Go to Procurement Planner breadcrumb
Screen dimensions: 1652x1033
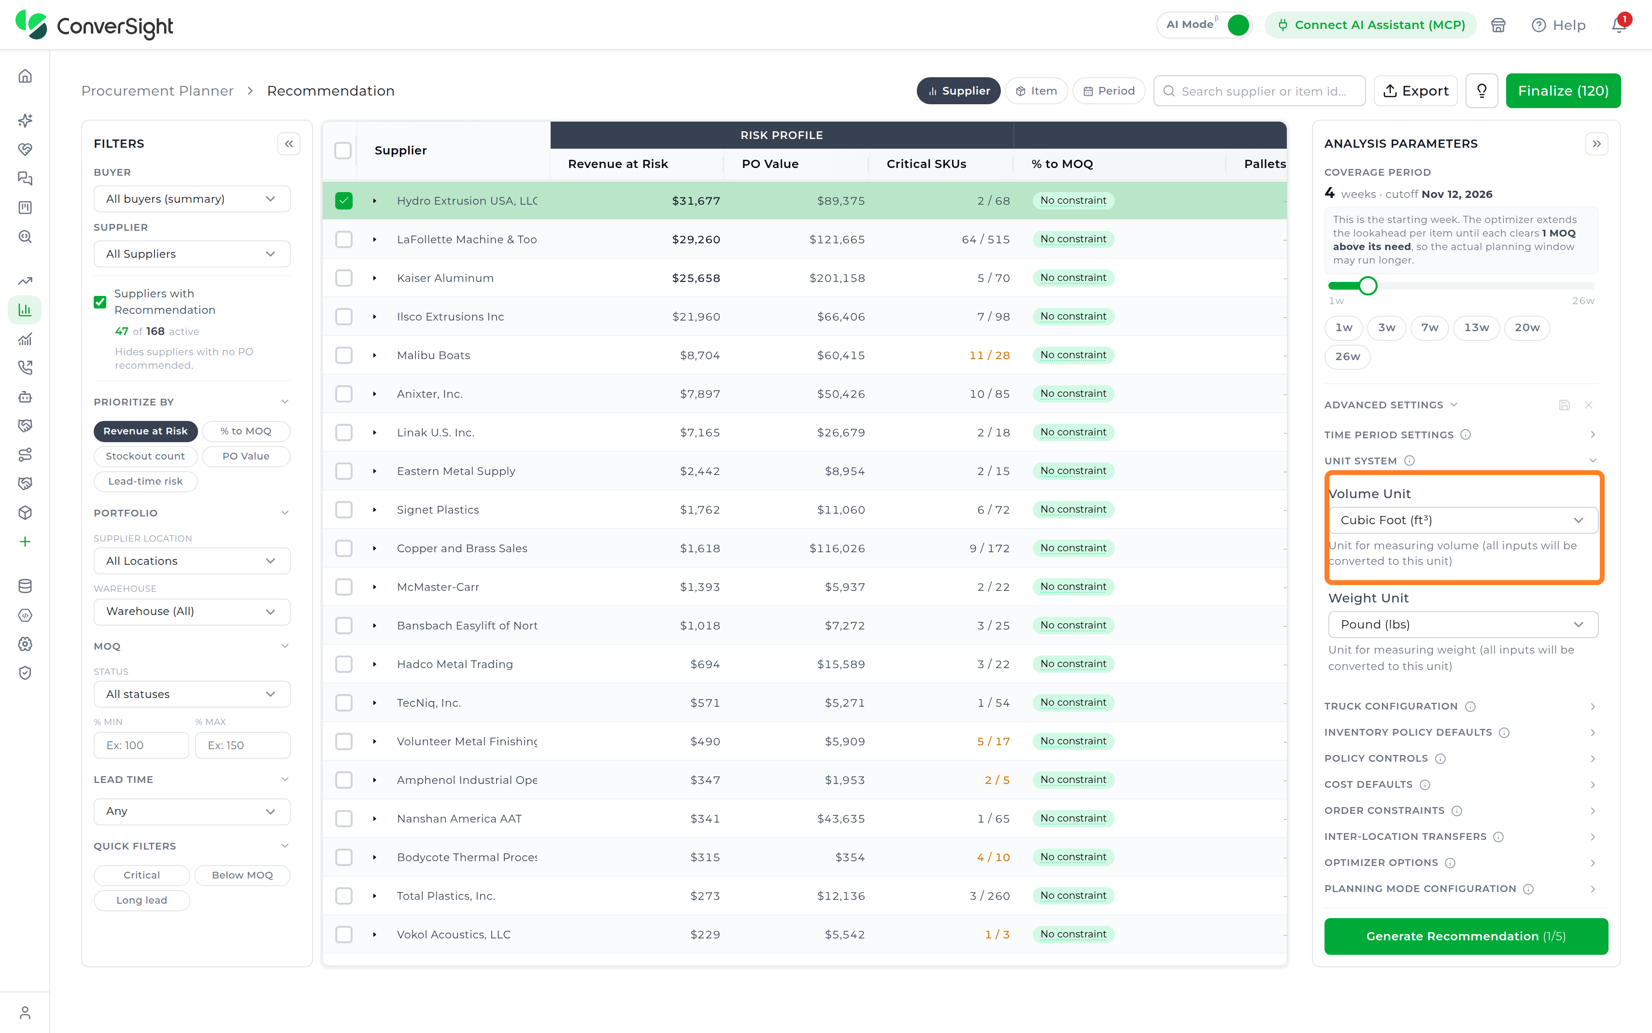tap(157, 91)
